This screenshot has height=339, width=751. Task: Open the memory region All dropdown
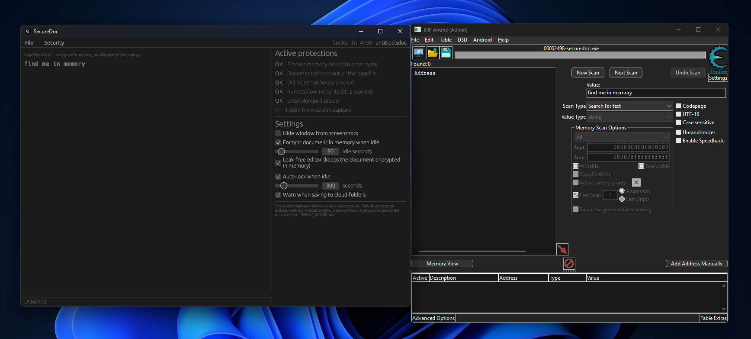point(622,137)
